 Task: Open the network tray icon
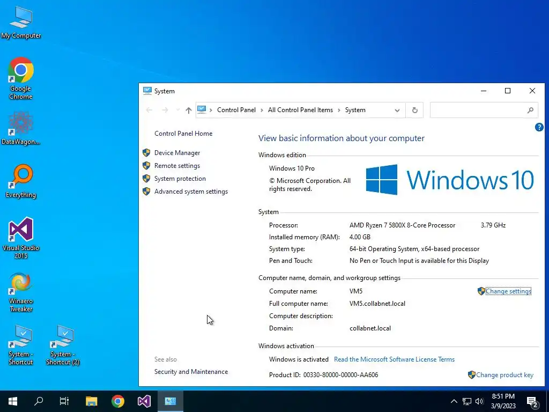(467, 401)
